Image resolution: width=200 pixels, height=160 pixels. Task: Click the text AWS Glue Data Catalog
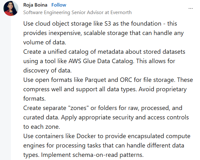101,61
